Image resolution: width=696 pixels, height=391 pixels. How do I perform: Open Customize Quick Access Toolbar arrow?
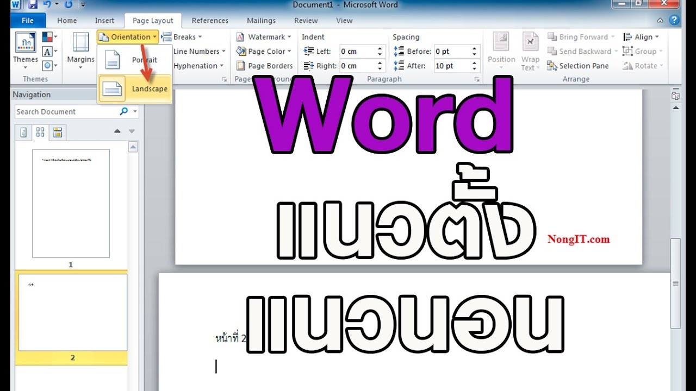[83, 5]
